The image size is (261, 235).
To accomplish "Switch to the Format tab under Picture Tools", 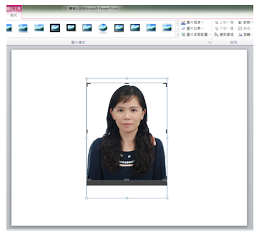I will click(14, 15).
